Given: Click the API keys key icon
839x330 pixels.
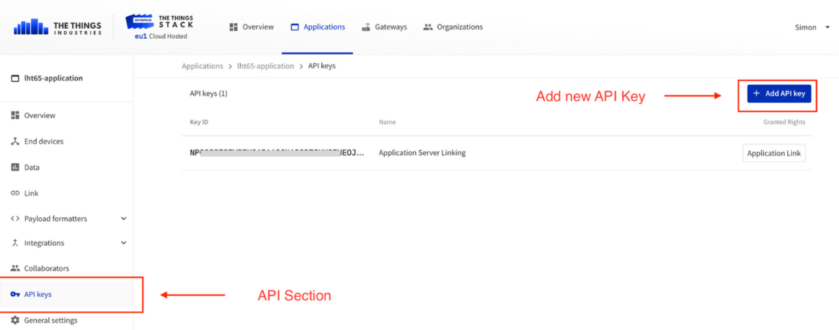Looking at the screenshot, I should (x=15, y=294).
